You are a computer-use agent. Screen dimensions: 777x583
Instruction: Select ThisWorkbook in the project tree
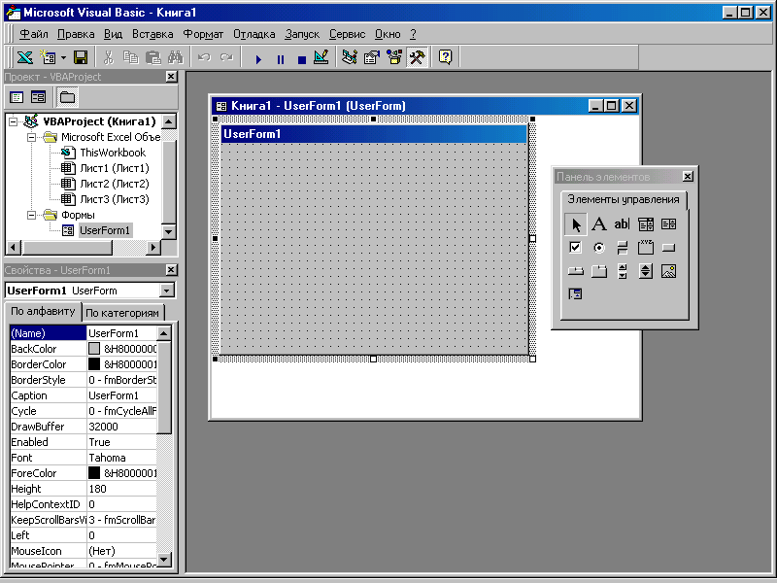[x=113, y=153]
